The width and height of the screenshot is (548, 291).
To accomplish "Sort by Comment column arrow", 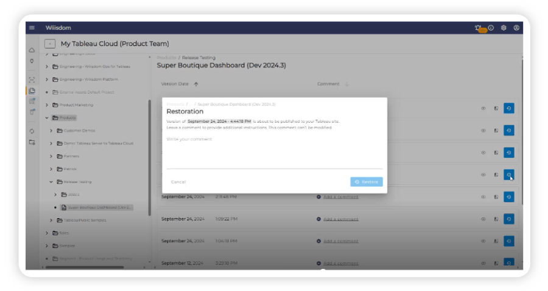I will (346, 84).
